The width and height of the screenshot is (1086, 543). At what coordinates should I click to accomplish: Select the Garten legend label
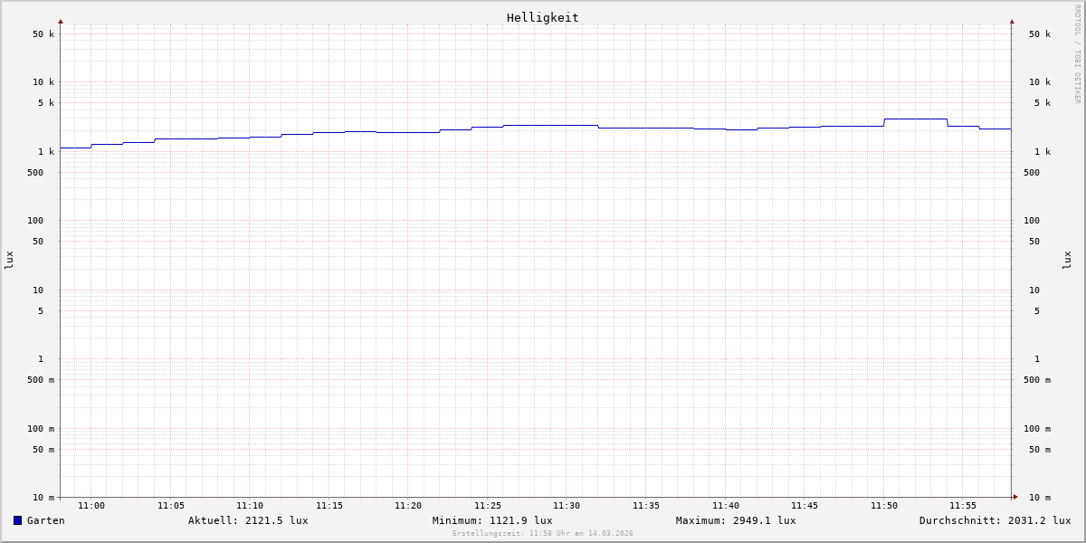pos(45,520)
